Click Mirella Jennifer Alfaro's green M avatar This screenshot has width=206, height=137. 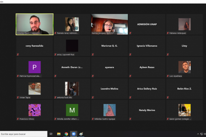point(72,110)
